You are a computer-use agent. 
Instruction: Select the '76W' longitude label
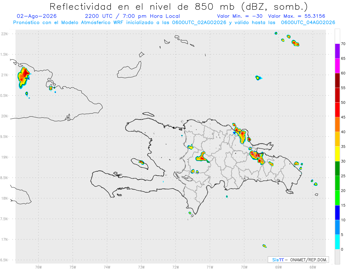click(38, 267)
